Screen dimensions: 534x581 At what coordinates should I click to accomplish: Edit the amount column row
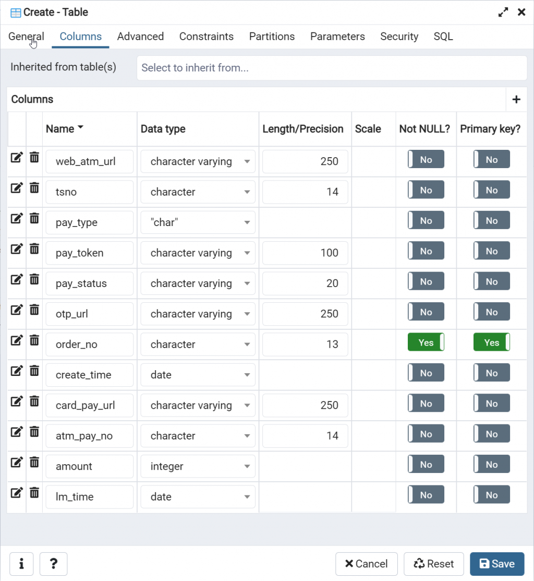pos(16,462)
